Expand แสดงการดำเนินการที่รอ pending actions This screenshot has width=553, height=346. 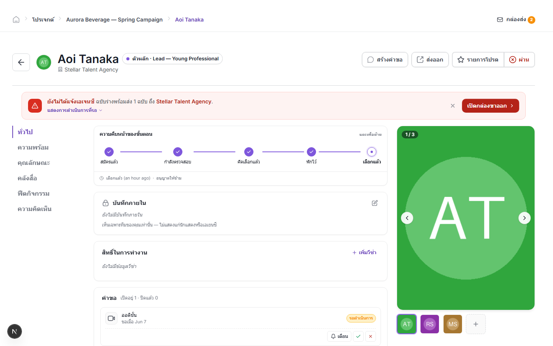[75, 110]
